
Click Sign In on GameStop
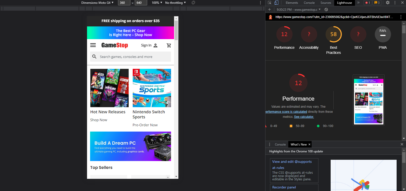(149, 45)
